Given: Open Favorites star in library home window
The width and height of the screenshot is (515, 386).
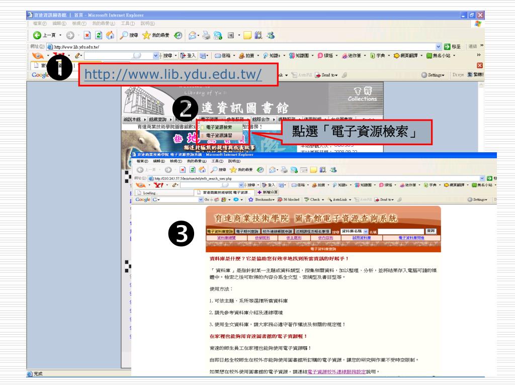Looking at the screenshot, I should (156, 35).
